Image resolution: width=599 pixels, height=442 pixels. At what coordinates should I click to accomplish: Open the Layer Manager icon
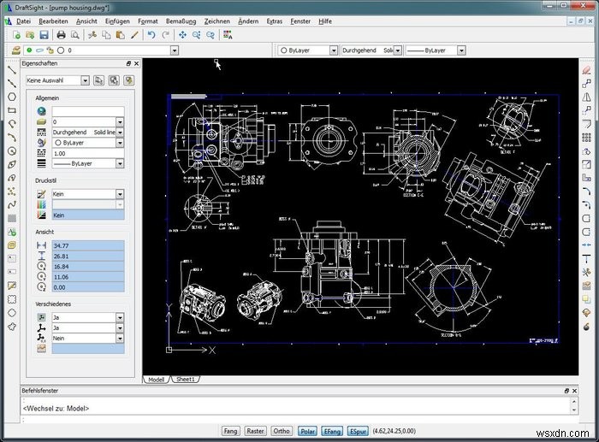[15, 50]
